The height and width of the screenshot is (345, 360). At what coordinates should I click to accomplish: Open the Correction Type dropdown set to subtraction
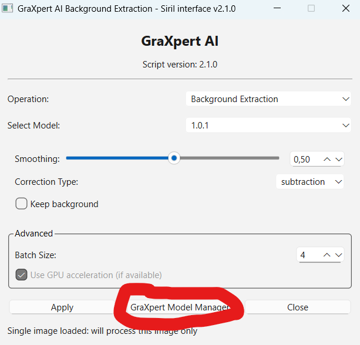click(x=309, y=182)
